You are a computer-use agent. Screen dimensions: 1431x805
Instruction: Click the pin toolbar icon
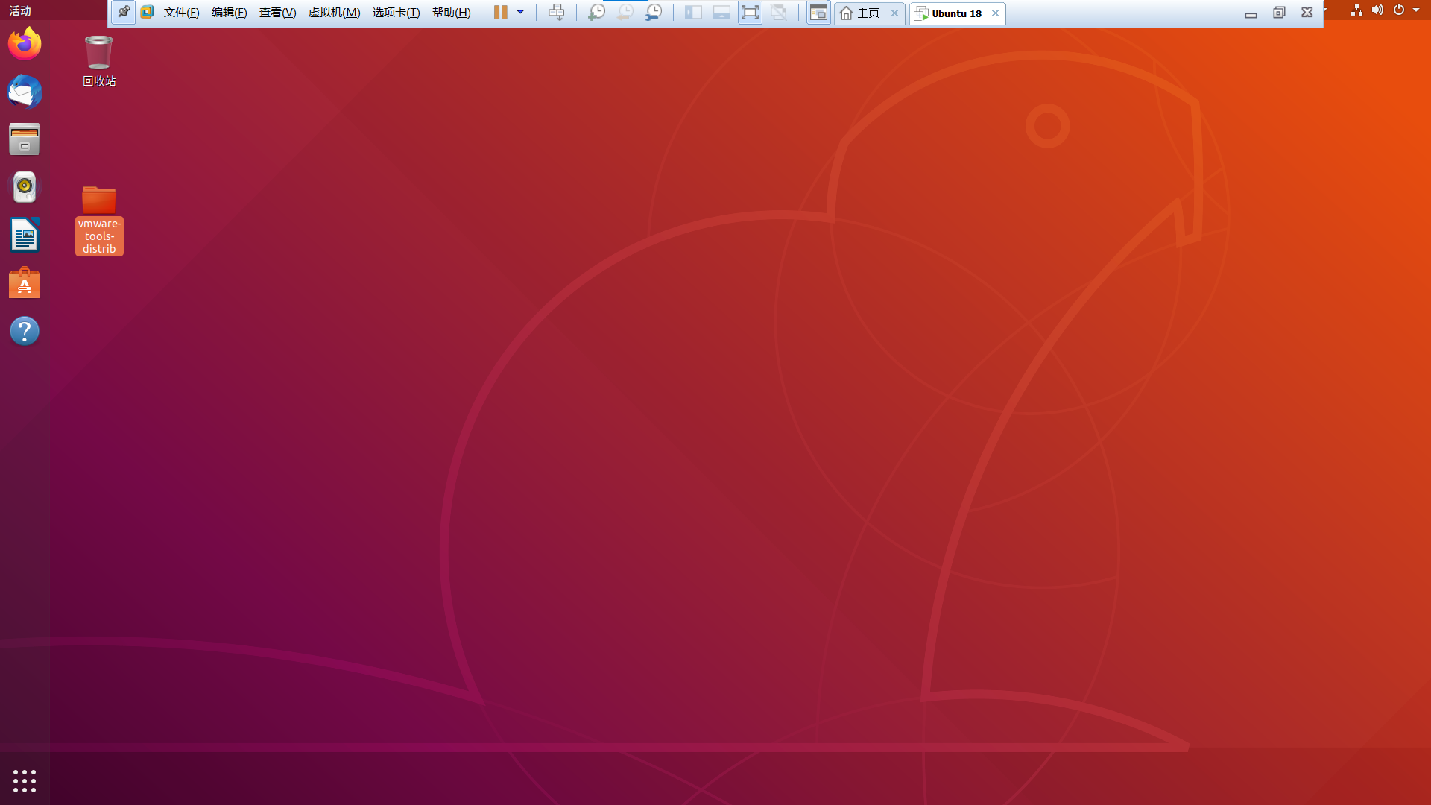(x=124, y=13)
